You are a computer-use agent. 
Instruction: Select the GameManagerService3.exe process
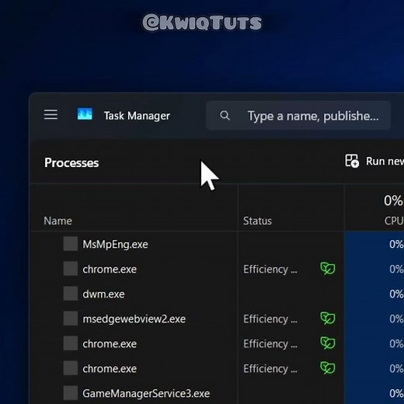tap(146, 393)
